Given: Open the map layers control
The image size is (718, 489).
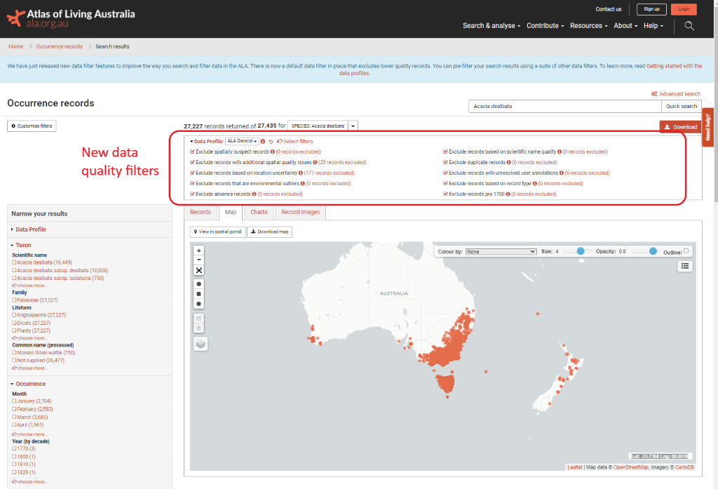Looking at the screenshot, I should click(201, 344).
